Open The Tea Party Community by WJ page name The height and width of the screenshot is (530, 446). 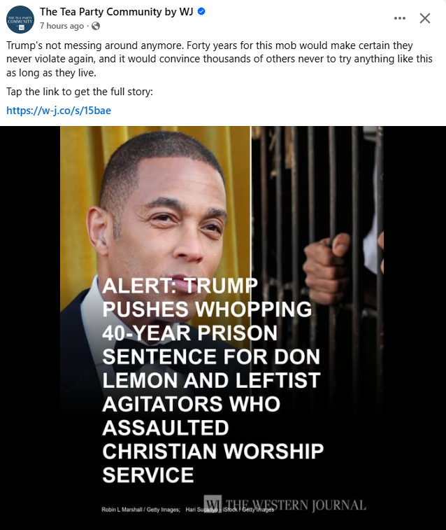click(x=116, y=11)
